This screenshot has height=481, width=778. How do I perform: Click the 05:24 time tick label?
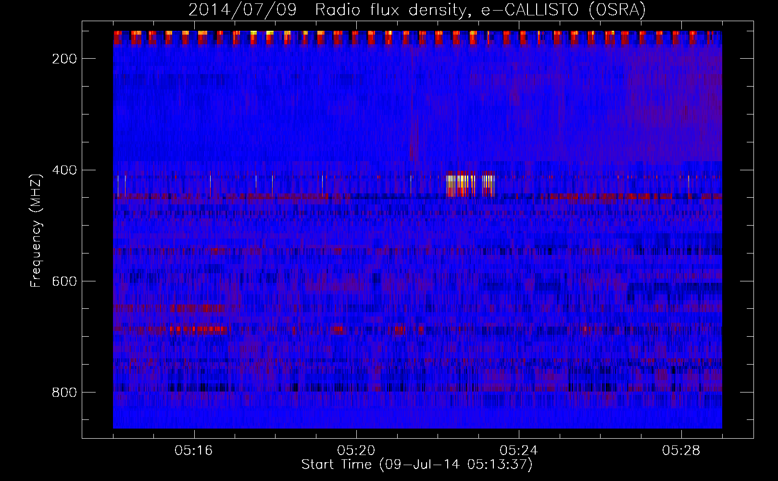519,451
